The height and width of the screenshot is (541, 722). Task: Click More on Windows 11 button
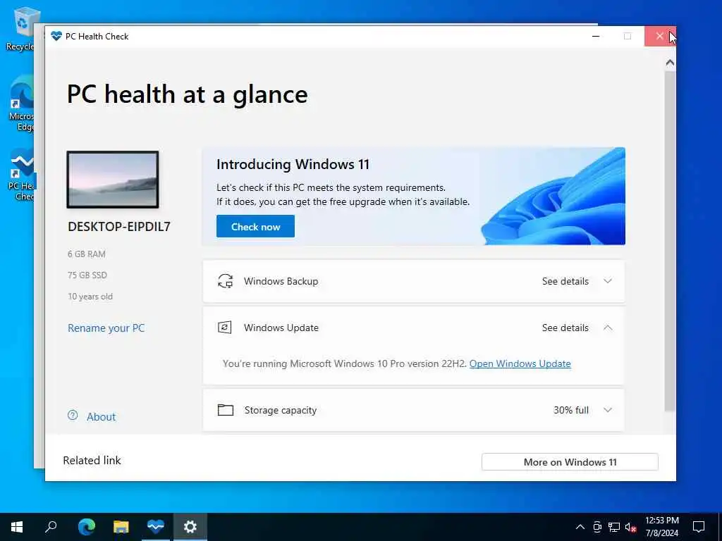(x=570, y=462)
